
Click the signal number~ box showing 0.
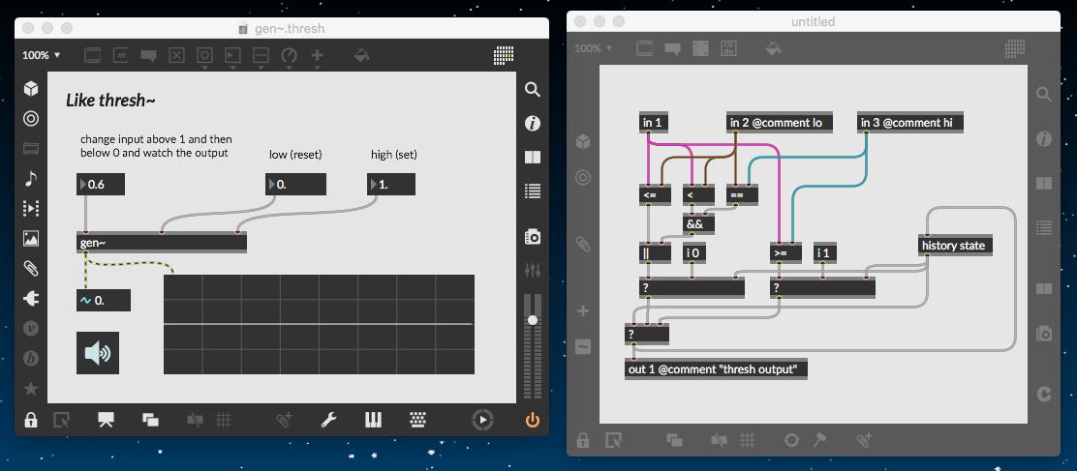(x=103, y=300)
